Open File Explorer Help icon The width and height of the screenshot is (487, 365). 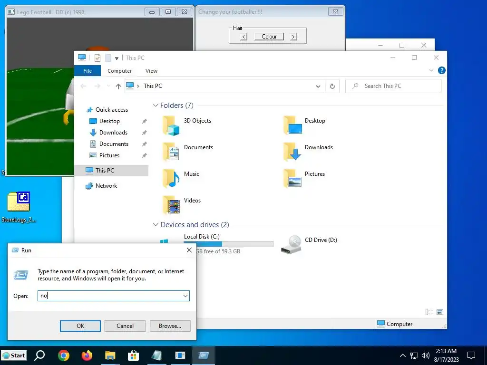click(x=441, y=70)
